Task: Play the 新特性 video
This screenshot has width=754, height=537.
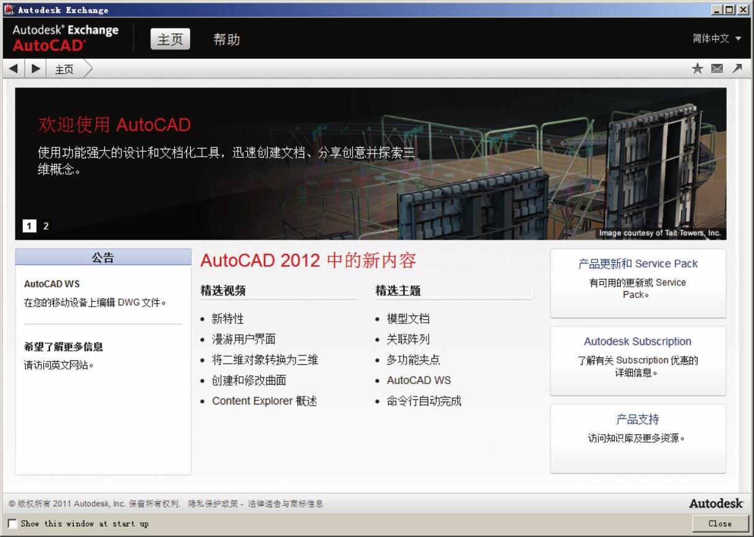Action: [228, 319]
